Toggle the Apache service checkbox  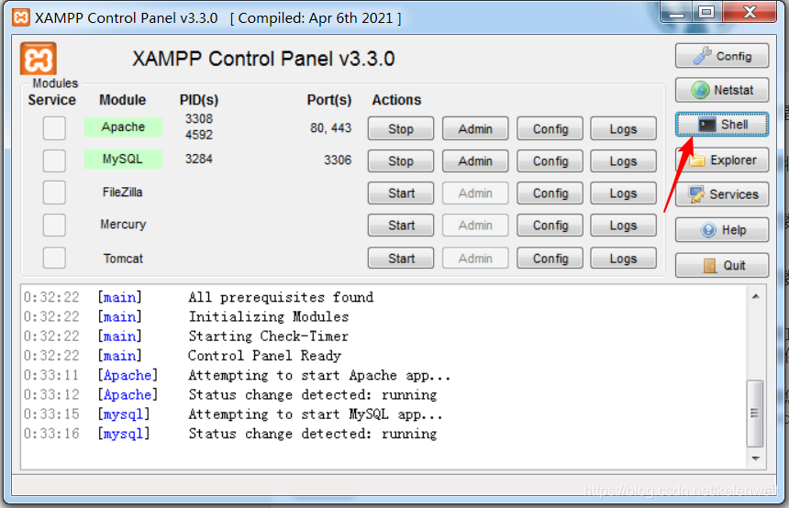tap(54, 127)
